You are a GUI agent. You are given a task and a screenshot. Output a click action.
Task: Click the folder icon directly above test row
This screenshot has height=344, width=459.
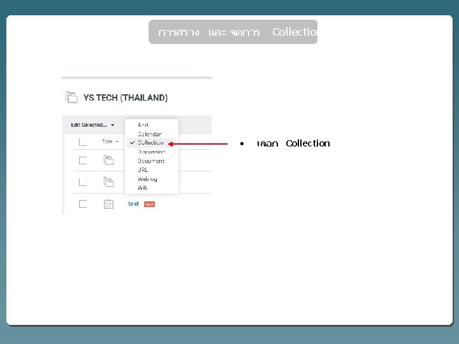coord(108,182)
